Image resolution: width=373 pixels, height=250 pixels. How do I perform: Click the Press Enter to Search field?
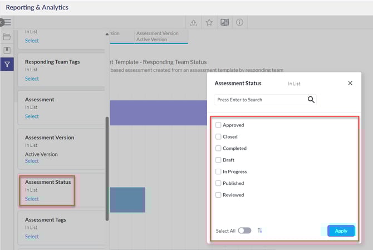point(259,100)
